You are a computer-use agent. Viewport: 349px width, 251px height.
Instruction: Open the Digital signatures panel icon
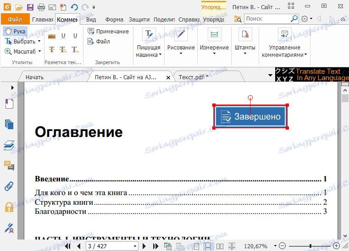9,228
